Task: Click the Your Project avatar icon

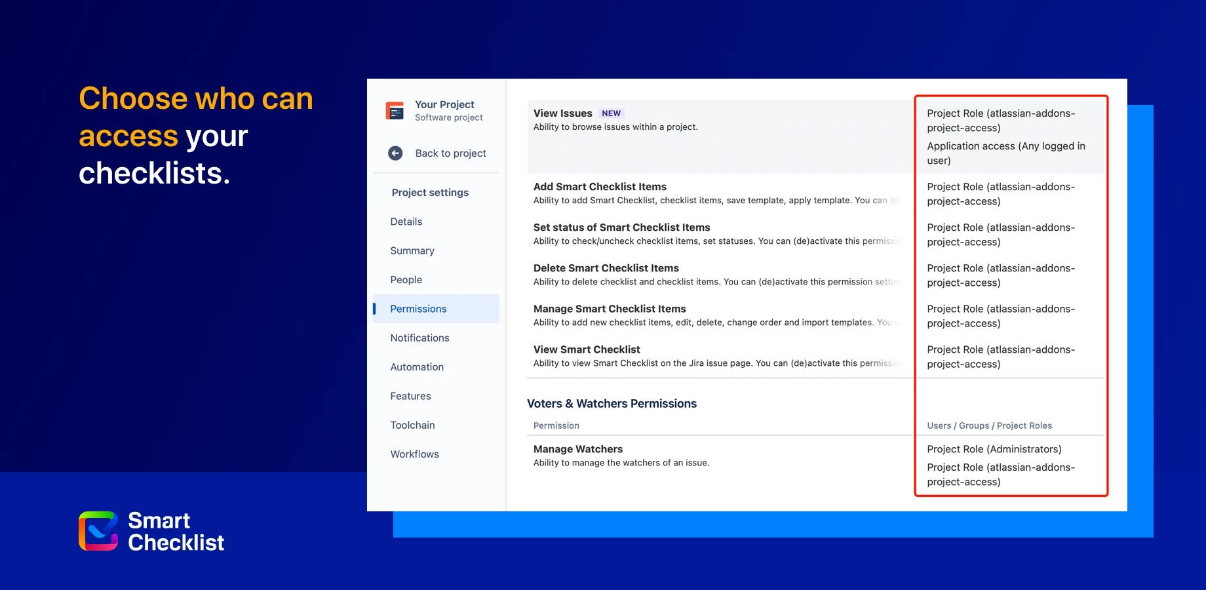Action: tap(396, 110)
